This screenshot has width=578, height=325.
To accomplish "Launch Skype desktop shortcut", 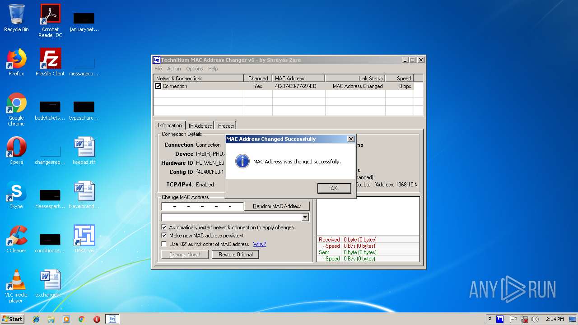I will (x=16, y=195).
